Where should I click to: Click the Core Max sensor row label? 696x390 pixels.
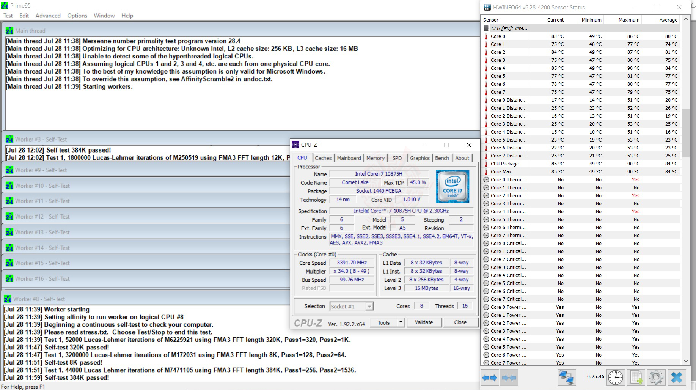[x=501, y=172]
